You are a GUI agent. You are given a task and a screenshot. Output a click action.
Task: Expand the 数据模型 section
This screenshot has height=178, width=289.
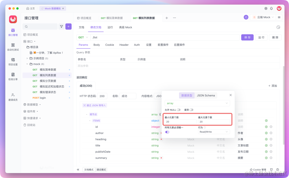40,105
